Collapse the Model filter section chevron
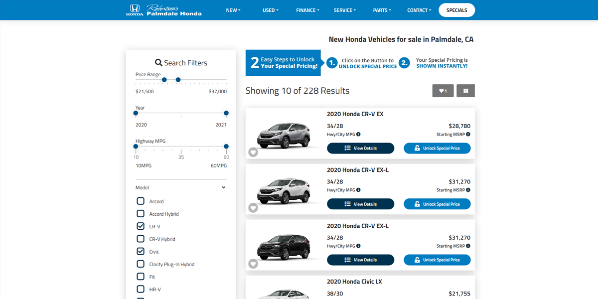 (x=223, y=187)
